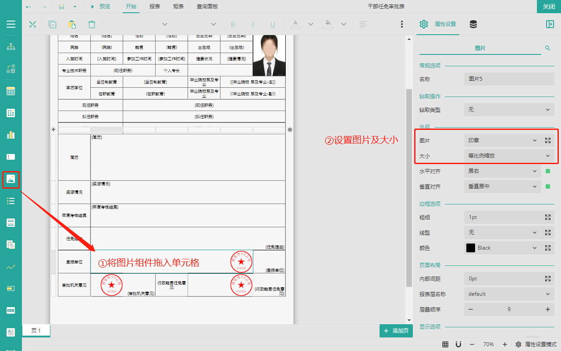
Task: Click the Black border color swatch
Action: 471,248
